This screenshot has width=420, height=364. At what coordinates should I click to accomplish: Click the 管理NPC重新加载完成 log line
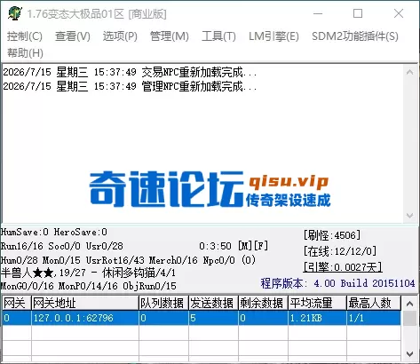pos(130,86)
